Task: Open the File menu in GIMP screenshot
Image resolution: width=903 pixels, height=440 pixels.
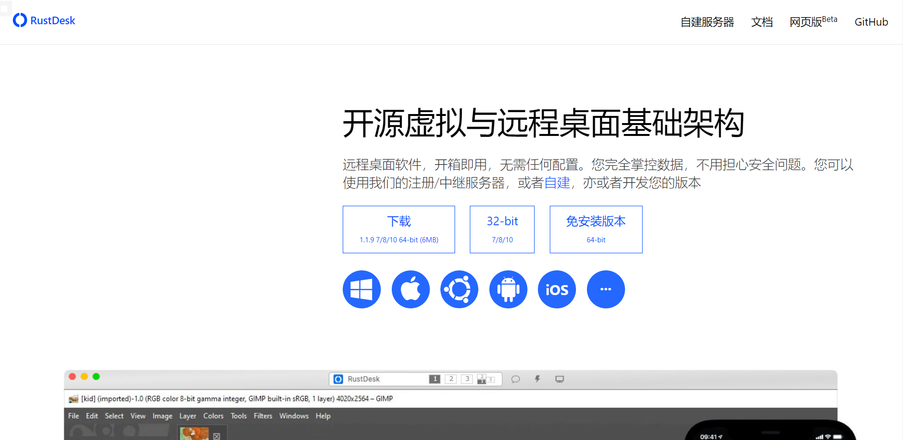Action: click(74, 416)
